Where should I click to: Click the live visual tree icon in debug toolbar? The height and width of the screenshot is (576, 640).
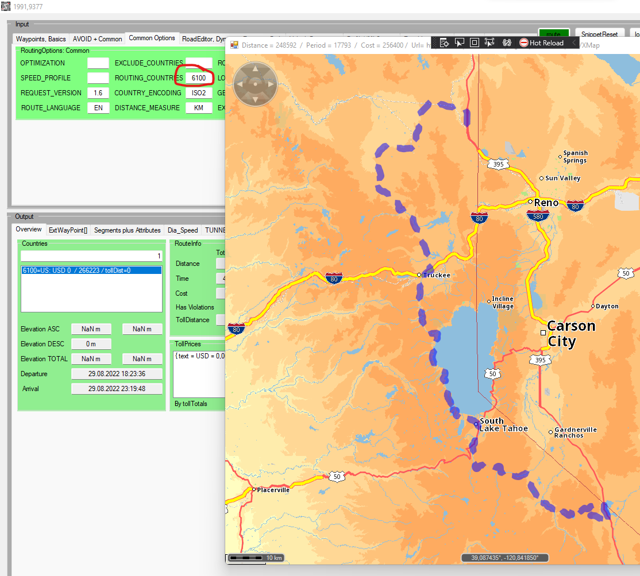(444, 42)
